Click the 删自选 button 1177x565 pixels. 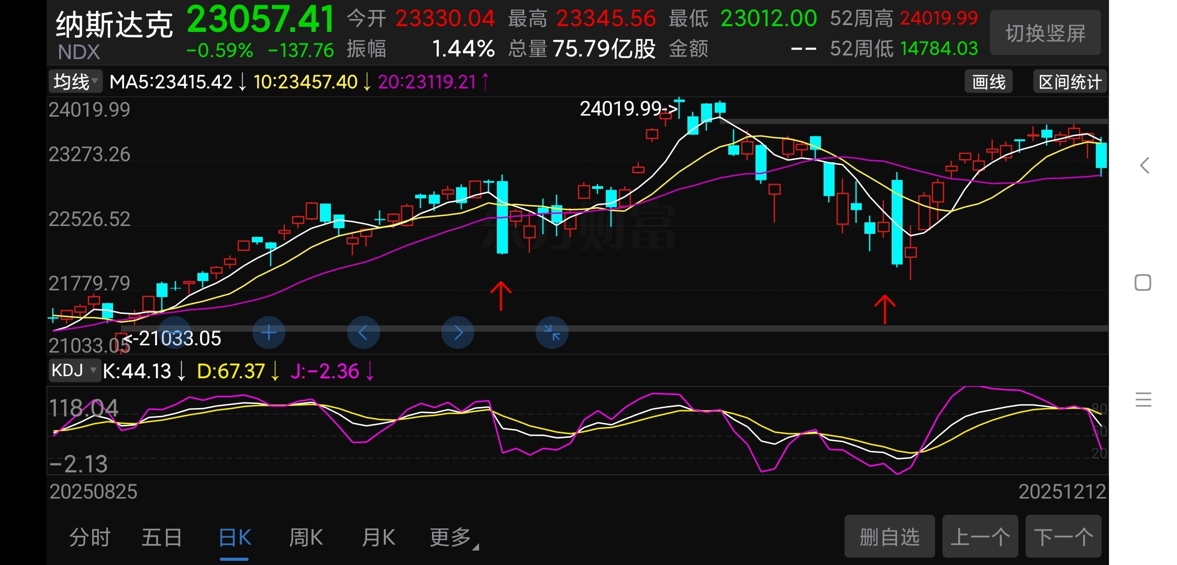coord(889,537)
